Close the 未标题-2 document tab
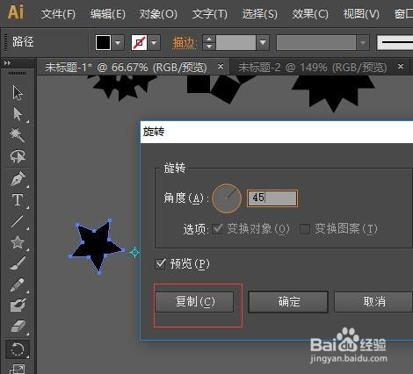The image size is (413, 374). (401, 67)
